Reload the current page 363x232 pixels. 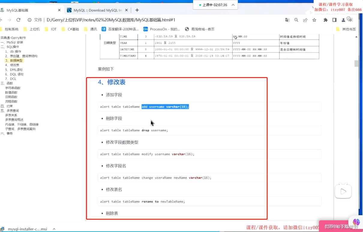click(18, 20)
